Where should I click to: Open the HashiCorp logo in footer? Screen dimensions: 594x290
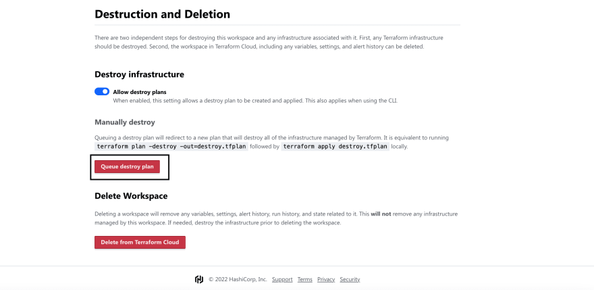(199, 279)
